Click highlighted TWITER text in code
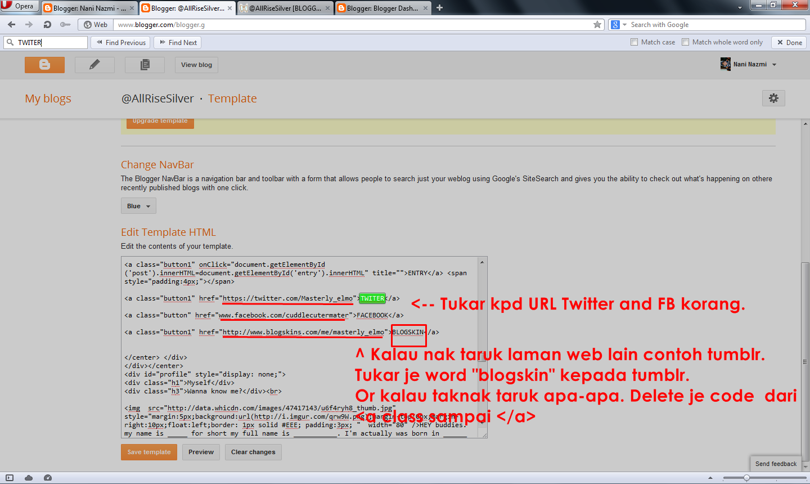Image resolution: width=810 pixels, height=484 pixels. [372, 299]
